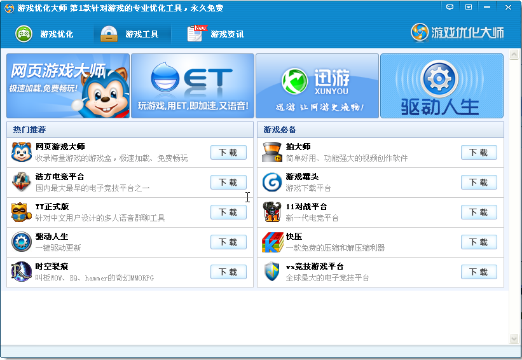The image size is (522, 360).
Task: Click the YY正式版 title text
Action: (52, 207)
